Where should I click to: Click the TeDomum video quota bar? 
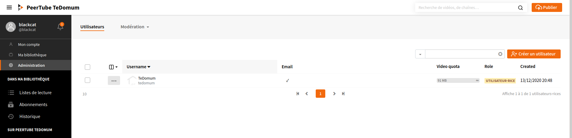tap(458, 80)
